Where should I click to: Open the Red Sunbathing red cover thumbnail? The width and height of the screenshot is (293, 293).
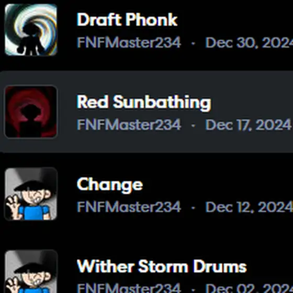coord(31,112)
